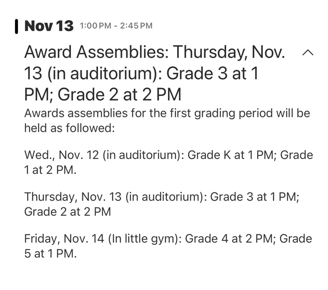Viewport: 328px width, 290px height.
Task: Click small "Grade 2 at 2 PM" description line
Action: coord(67,212)
